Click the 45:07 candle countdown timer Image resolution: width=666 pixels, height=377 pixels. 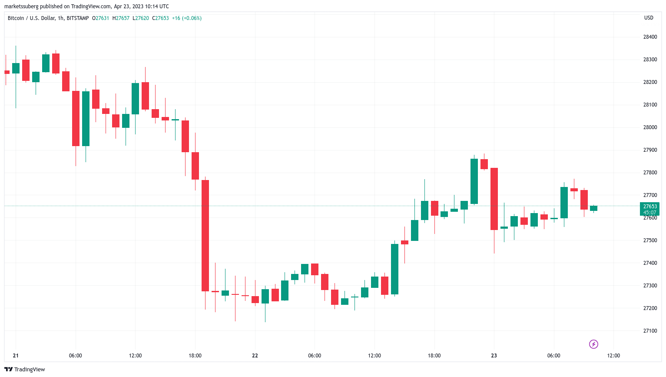(650, 213)
